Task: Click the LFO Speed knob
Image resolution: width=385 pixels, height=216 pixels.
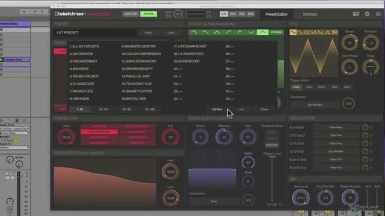Action: 350,43
